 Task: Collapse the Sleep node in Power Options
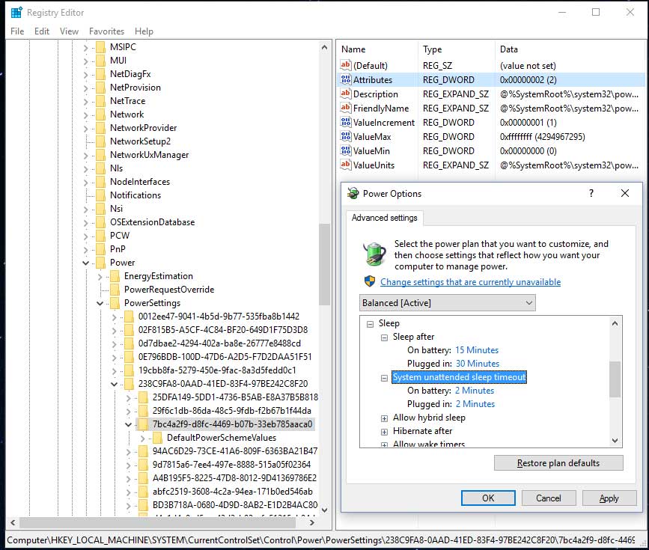pyautogui.click(x=370, y=324)
